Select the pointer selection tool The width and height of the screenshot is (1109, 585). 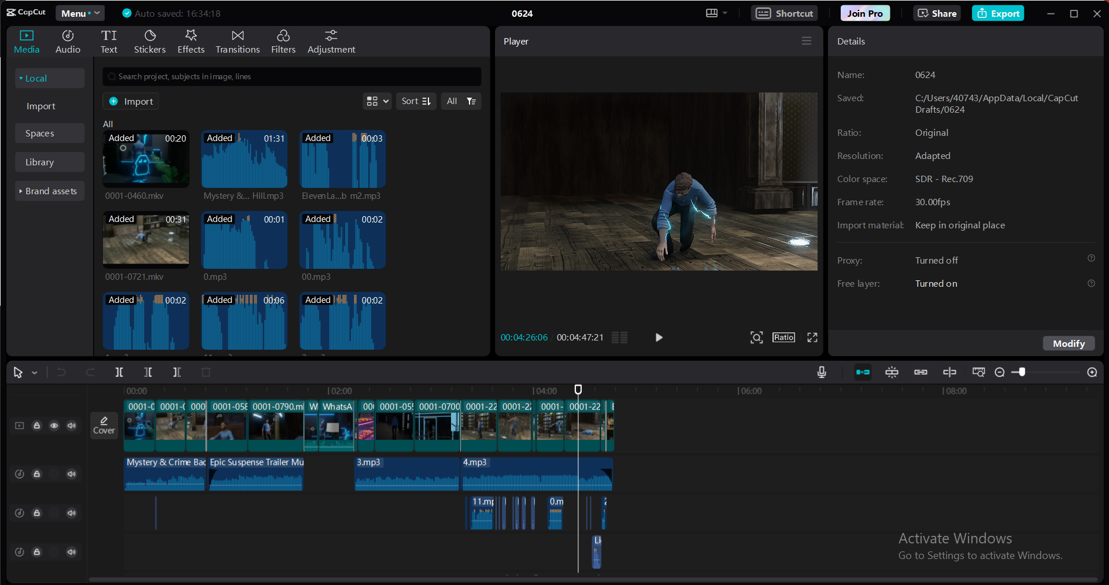[x=18, y=373]
